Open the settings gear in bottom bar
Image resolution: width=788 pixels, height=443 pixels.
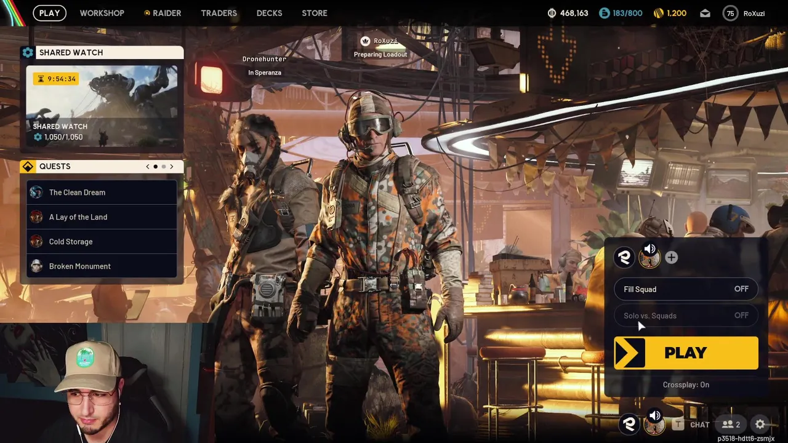pos(760,424)
